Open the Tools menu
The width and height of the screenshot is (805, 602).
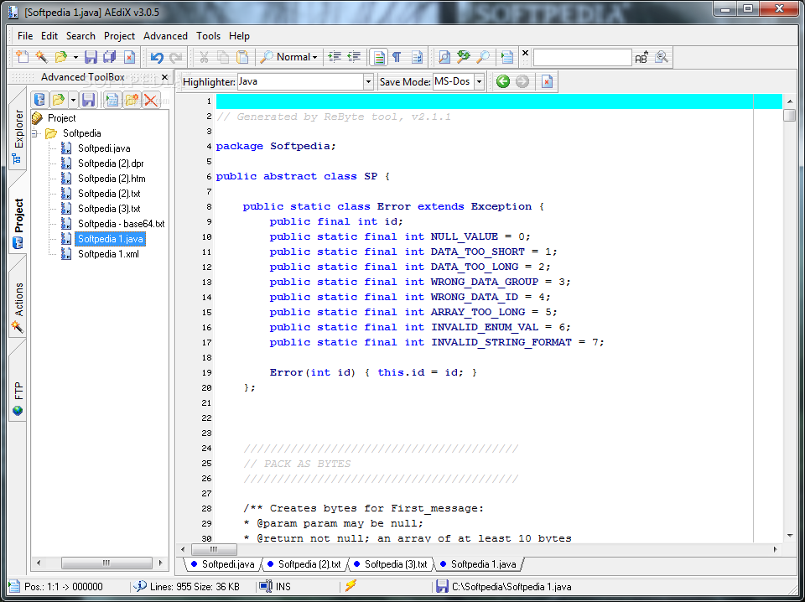coord(208,36)
